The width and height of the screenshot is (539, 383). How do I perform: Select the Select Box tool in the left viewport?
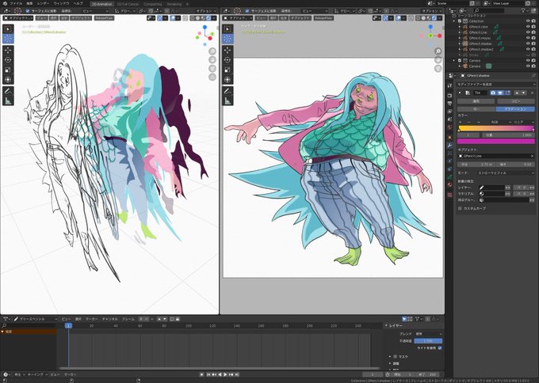click(x=8, y=29)
